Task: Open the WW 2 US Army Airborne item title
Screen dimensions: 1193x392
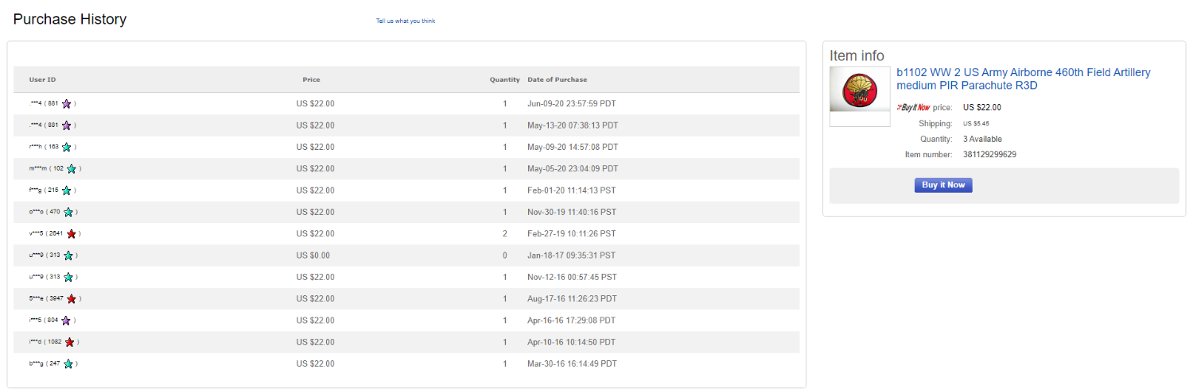Action: pos(1023,79)
